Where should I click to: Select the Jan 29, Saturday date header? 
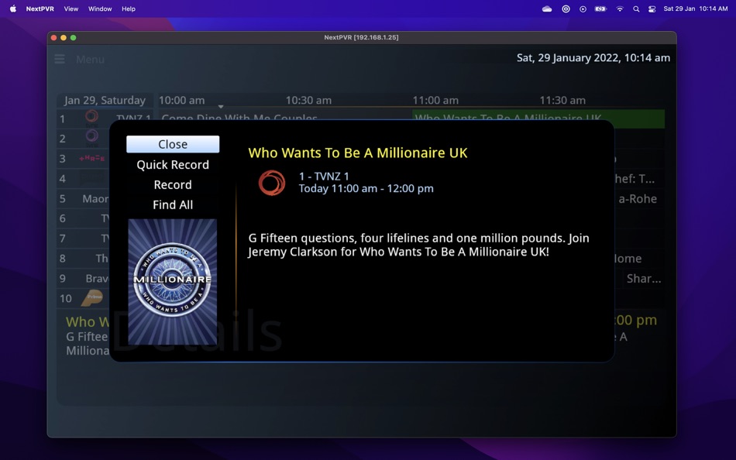tap(105, 101)
